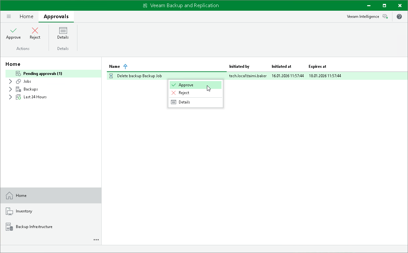
Task: Click the Pending approvals tree icon
Action: [18, 74]
